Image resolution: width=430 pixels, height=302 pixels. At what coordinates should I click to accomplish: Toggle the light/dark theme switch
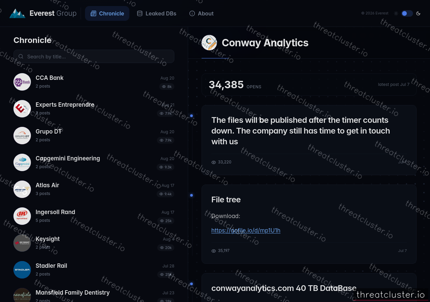click(407, 13)
